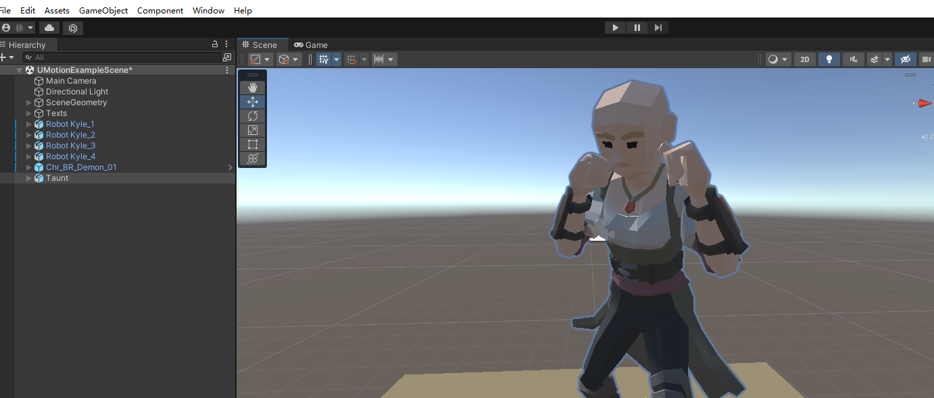Click the red X-axis gizmo cone

(x=924, y=103)
